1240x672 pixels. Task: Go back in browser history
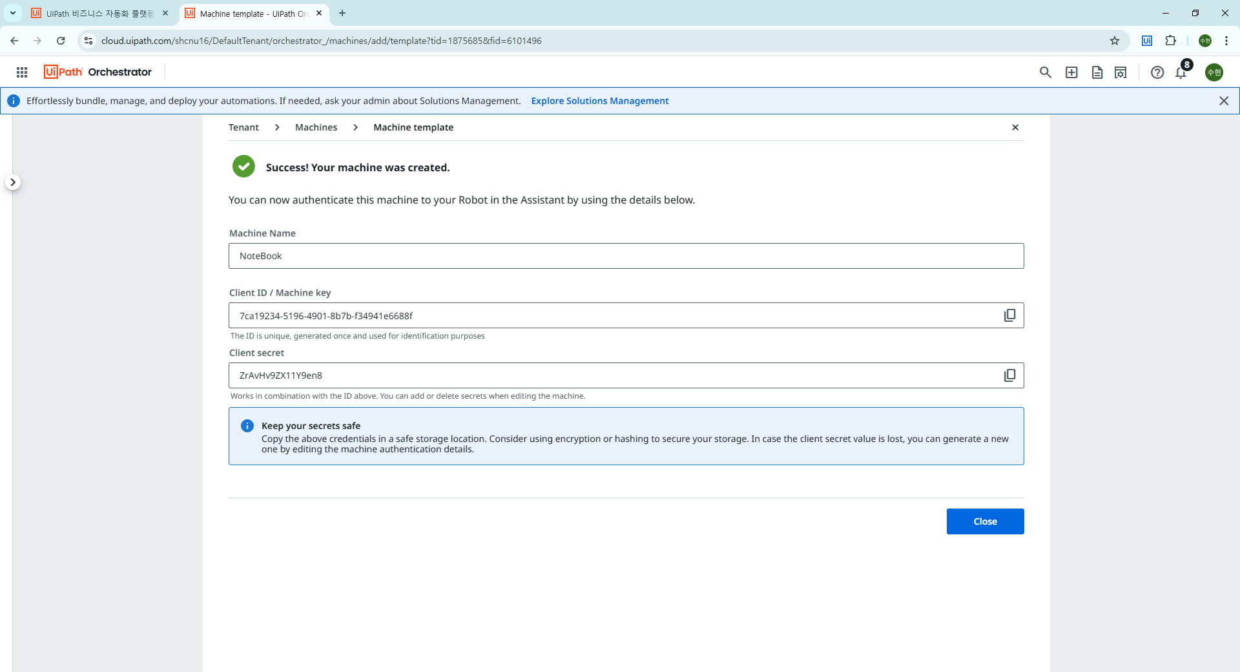14,41
